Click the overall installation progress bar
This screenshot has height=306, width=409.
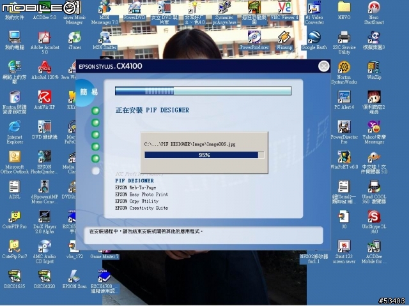[203, 91]
